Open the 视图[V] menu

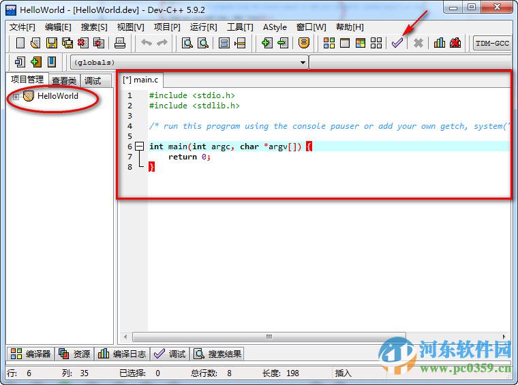pyautogui.click(x=130, y=27)
